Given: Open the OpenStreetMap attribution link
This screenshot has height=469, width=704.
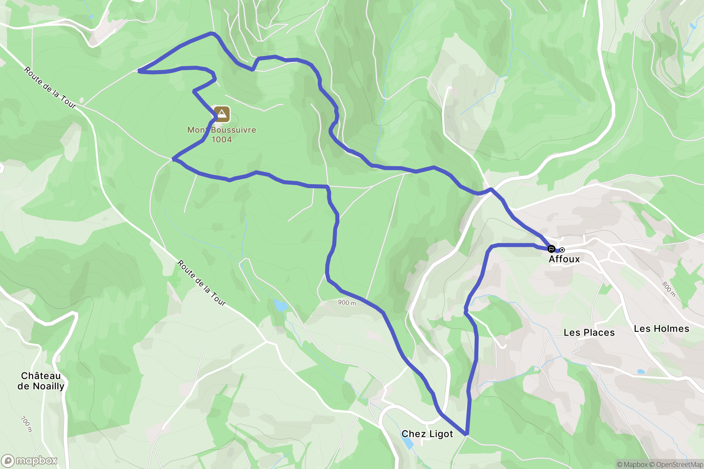Looking at the screenshot, I should [x=676, y=464].
